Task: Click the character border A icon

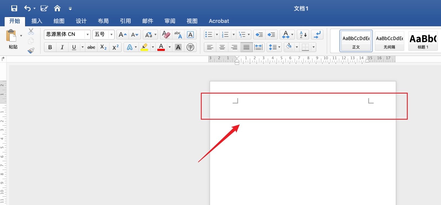Action: coord(190,35)
